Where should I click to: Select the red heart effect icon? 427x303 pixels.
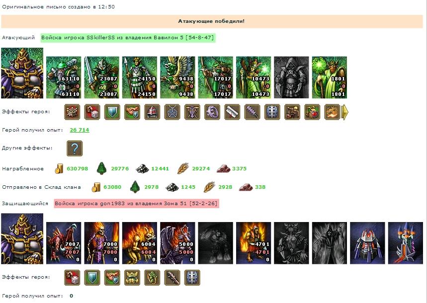pyautogui.click(x=312, y=112)
